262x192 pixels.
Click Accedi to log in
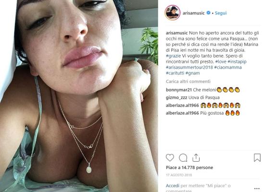click(173, 186)
